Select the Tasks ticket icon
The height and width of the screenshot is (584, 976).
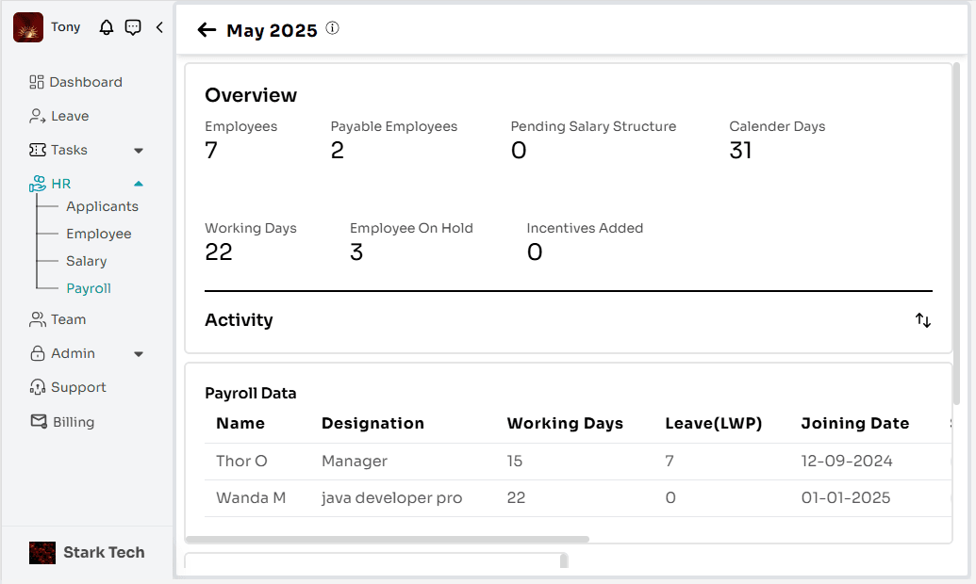click(37, 150)
